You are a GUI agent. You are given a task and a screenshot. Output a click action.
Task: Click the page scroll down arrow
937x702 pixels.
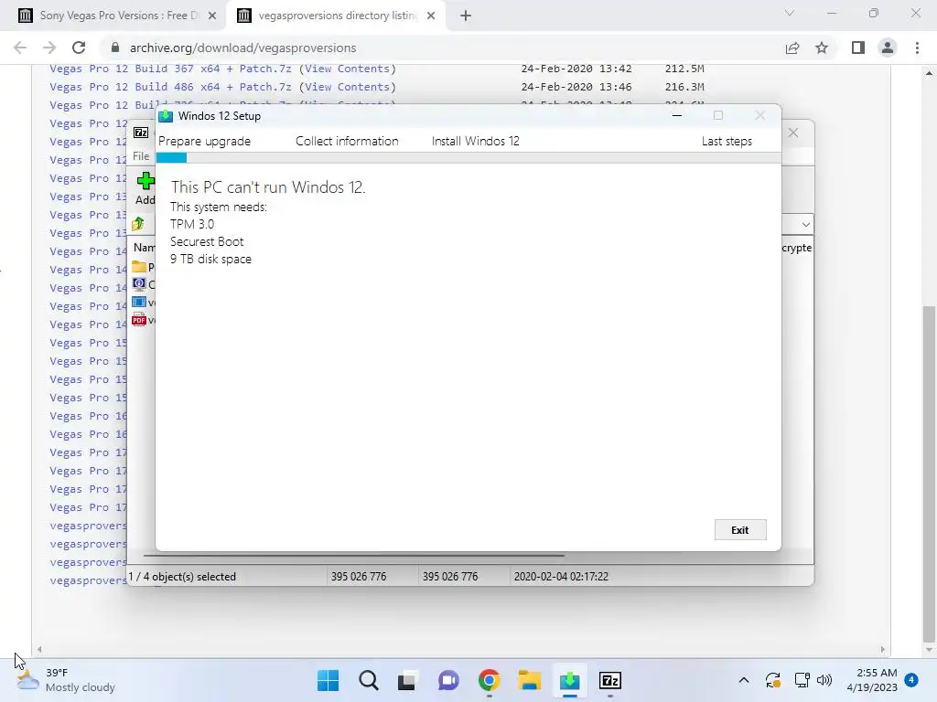coord(929,650)
